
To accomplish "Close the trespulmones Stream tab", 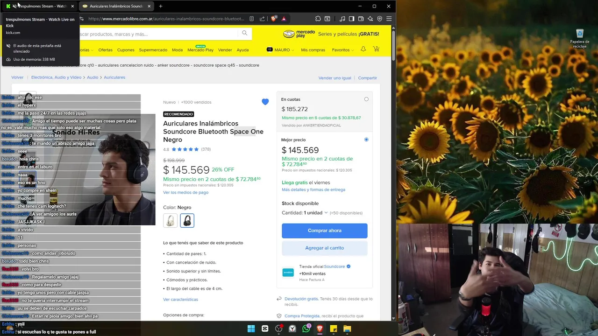I will click(72, 6).
